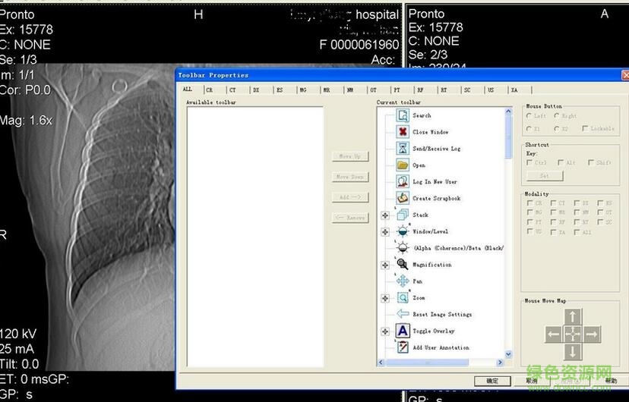Screen dimensions: 629x402
Task: Click the Reset Image Settings arrow icon
Action: 402,314
